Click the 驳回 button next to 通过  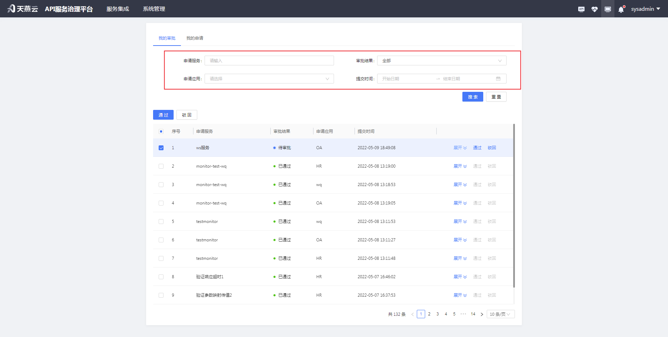point(186,115)
